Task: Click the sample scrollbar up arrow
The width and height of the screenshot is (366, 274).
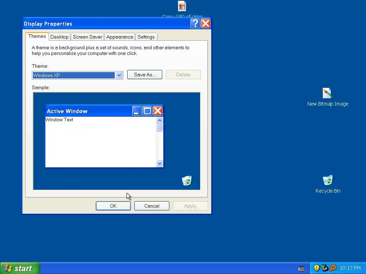Action: point(159,120)
